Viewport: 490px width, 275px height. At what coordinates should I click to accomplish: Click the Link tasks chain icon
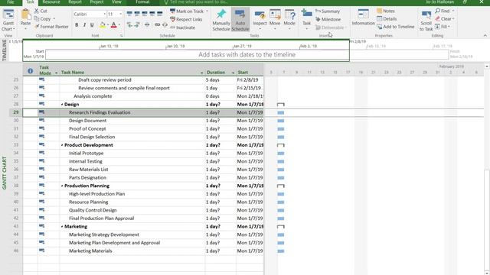pyautogui.click(x=157, y=25)
